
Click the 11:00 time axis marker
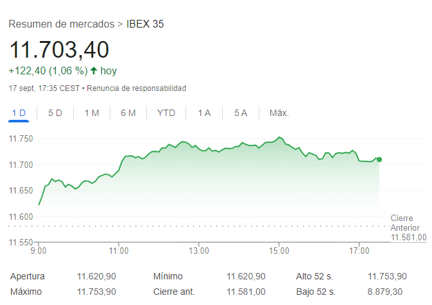coord(119,250)
